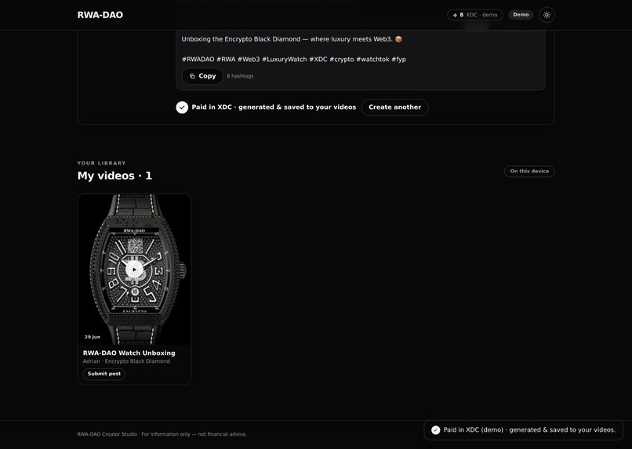The image size is (632, 449).
Task: Click the Paid in XDC checkmark icon
Action: [x=182, y=107]
